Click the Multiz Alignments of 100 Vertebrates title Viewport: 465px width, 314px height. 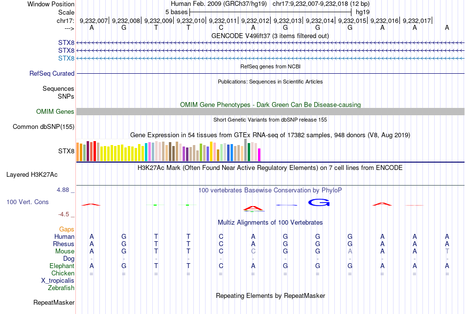(x=270, y=223)
